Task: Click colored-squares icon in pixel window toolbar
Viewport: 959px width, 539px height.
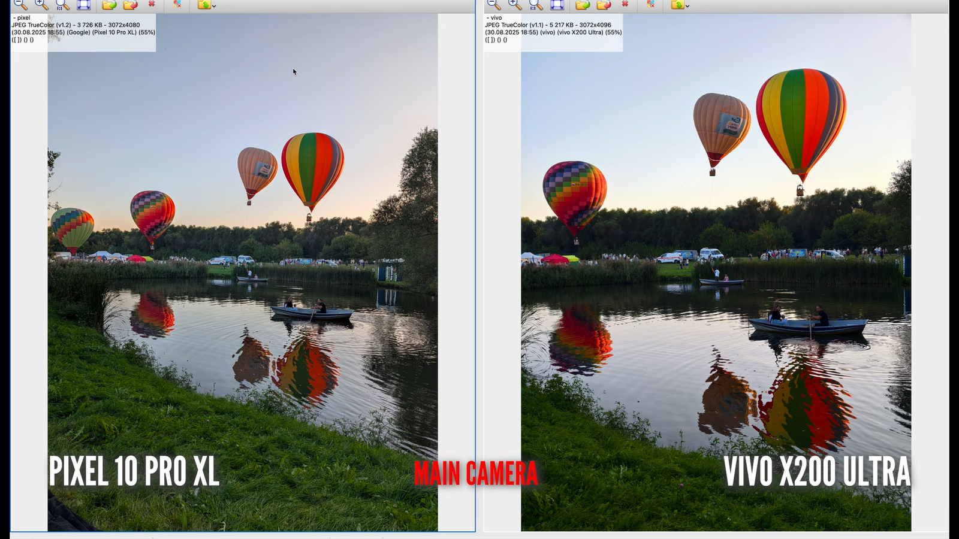Action: click(x=177, y=4)
